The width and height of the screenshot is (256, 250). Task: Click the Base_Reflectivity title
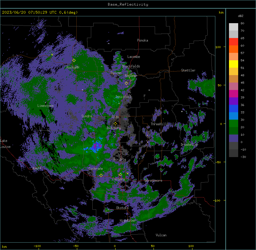128,4
